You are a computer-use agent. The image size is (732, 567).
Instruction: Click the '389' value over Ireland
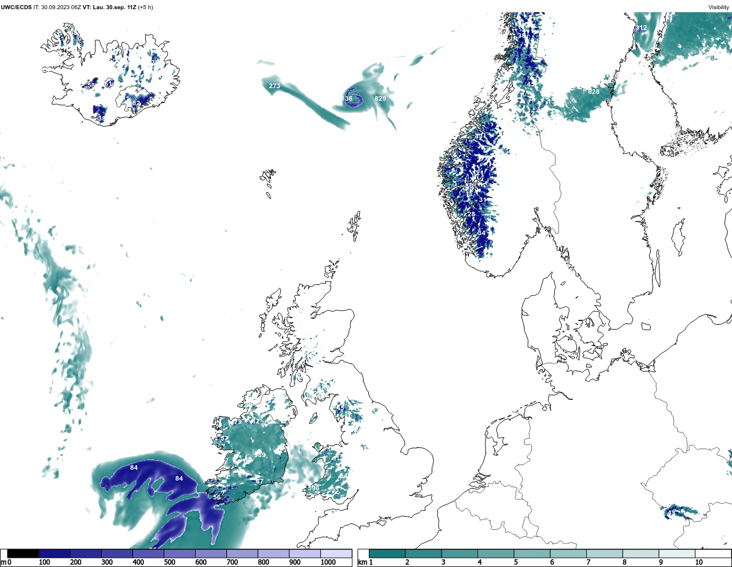tap(260, 455)
